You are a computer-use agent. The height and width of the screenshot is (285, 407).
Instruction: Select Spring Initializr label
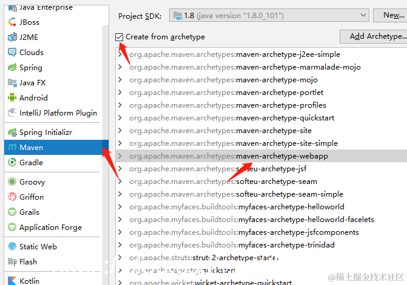pyautogui.click(x=45, y=133)
